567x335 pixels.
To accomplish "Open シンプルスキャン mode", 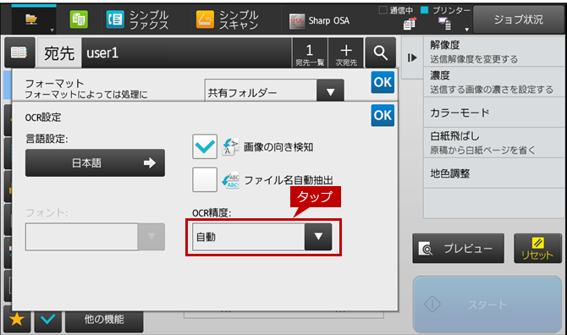I will 228,19.
